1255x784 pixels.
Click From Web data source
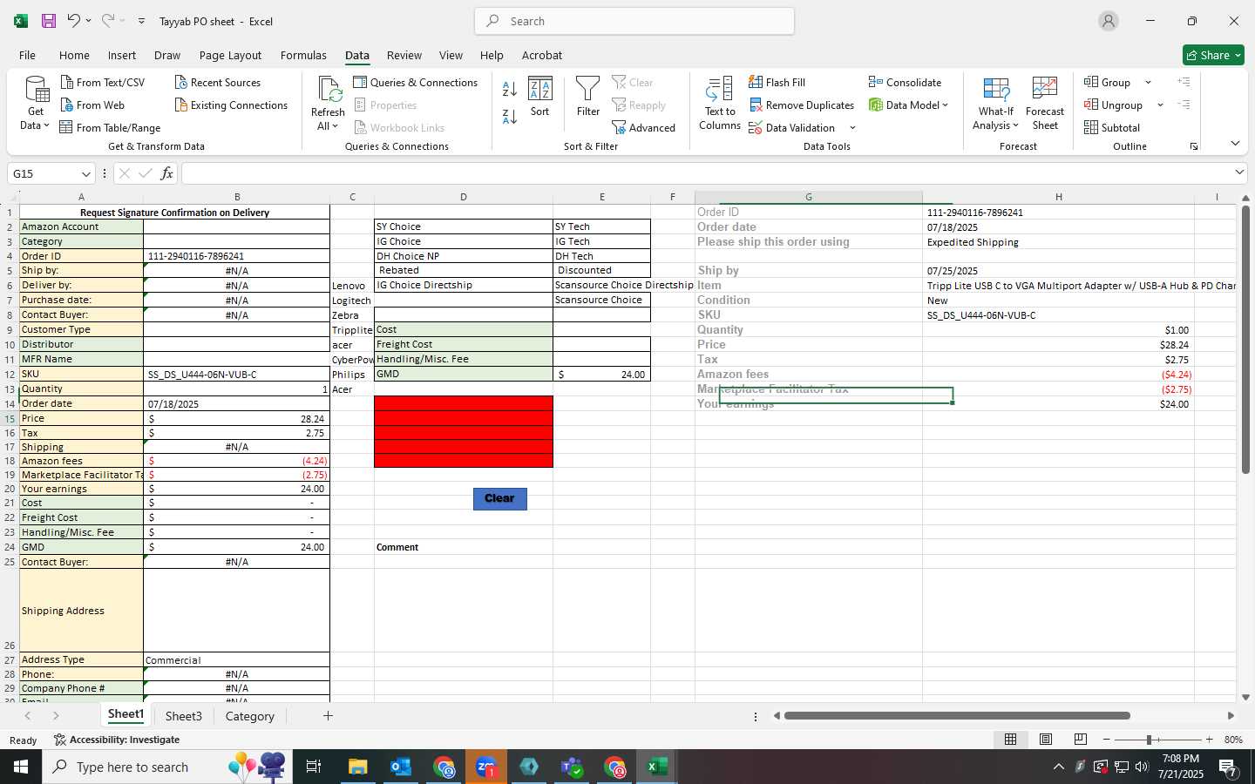[x=92, y=105]
